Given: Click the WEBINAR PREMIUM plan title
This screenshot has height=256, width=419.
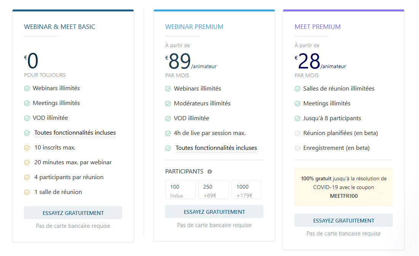Looking at the screenshot, I should coord(194,27).
